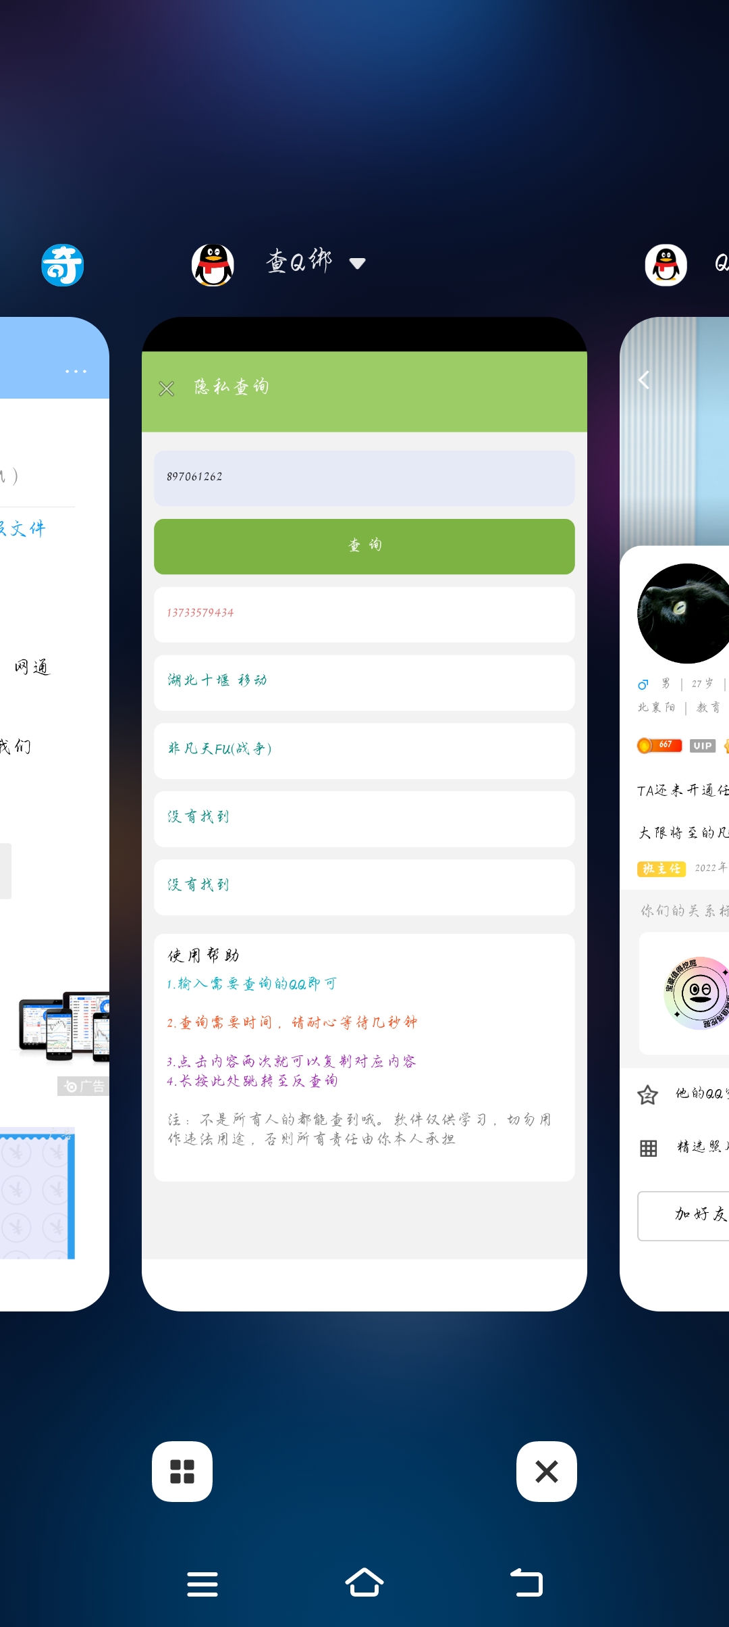This screenshot has height=1627, width=729.
Task: Expand the dropdown arrow next to 查Q绑
Action: pos(358,264)
